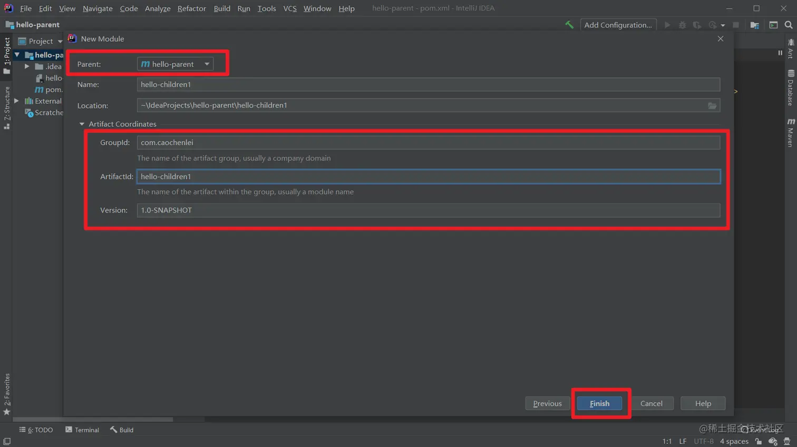Viewport: 797px width, 447px height.
Task: Close the New Module dialog
Action: [721, 38]
